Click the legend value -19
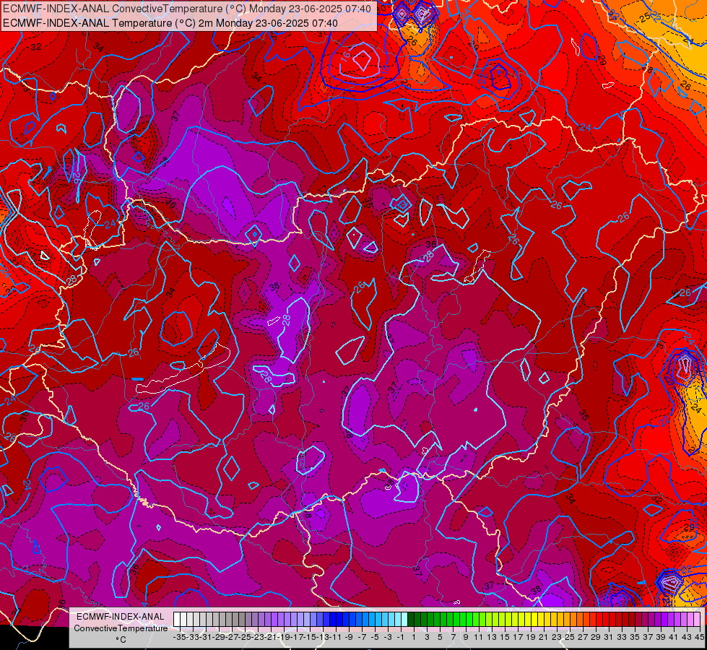The width and height of the screenshot is (707, 650). [x=283, y=637]
